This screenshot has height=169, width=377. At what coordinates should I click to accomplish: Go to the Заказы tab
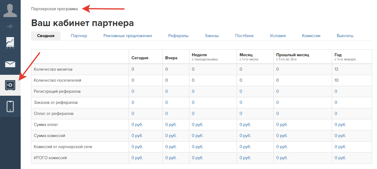[212, 36]
